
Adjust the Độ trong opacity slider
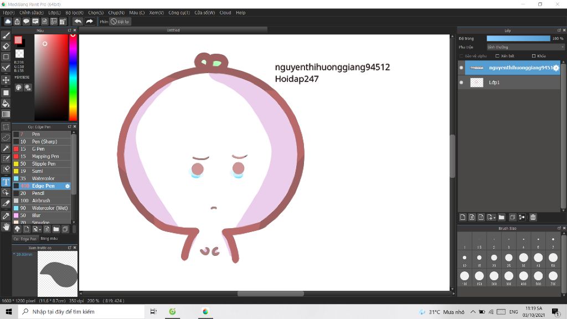(x=518, y=38)
